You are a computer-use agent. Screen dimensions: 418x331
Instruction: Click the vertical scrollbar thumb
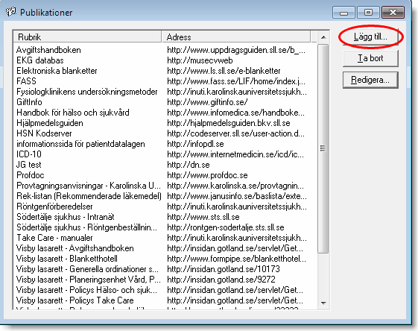click(323, 148)
